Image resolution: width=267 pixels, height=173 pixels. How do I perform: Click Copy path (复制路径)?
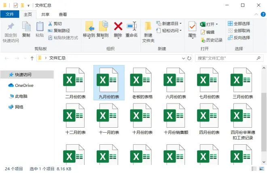(x=59, y=31)
